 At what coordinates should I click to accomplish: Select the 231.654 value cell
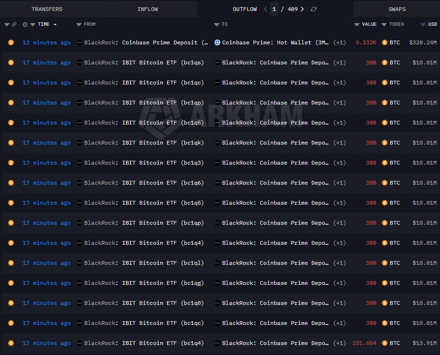coord(364,343)
